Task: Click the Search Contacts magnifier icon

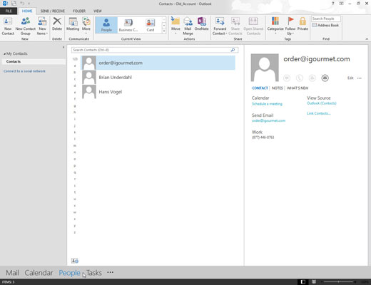Action: tap(233, 50)
